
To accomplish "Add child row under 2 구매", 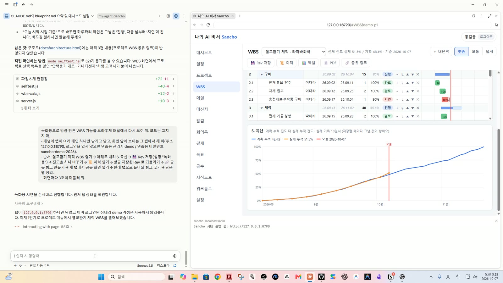I will tap(402, 75).
